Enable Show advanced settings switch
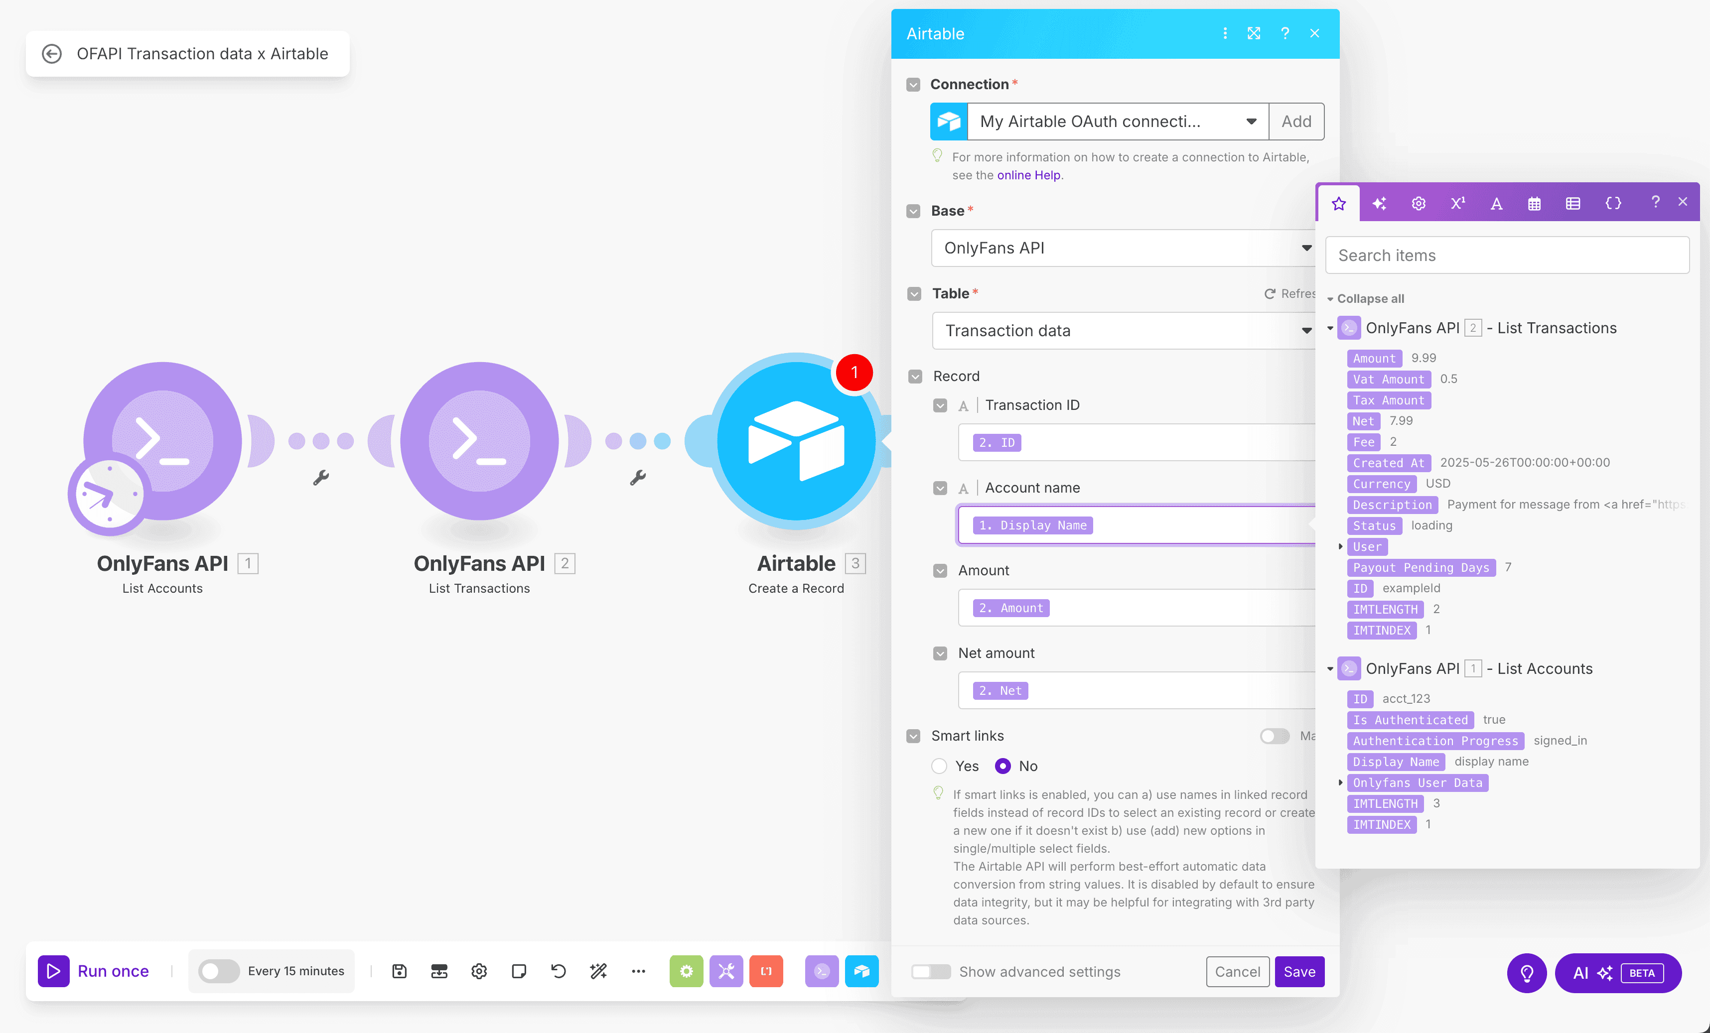 click(x=931, y=971)
